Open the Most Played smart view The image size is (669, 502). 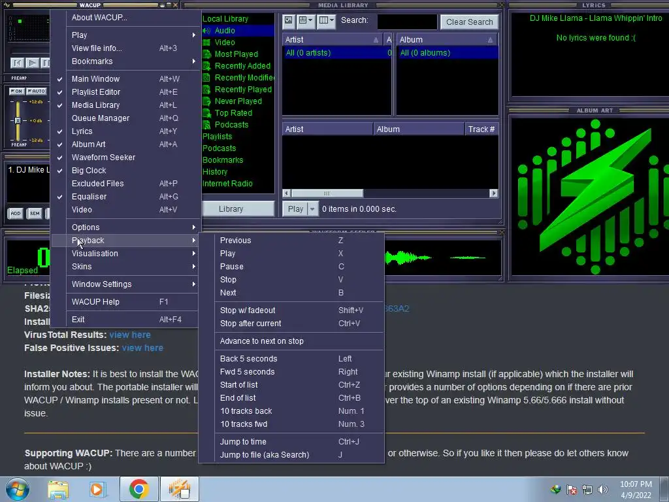coord(238,54)
